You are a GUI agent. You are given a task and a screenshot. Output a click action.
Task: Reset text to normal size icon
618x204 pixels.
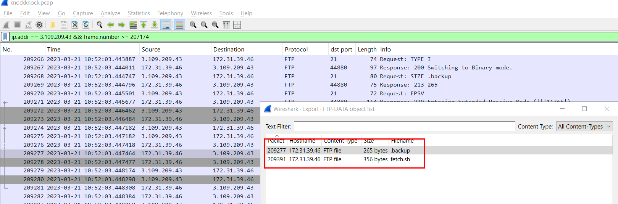click(x=215, y=25)
